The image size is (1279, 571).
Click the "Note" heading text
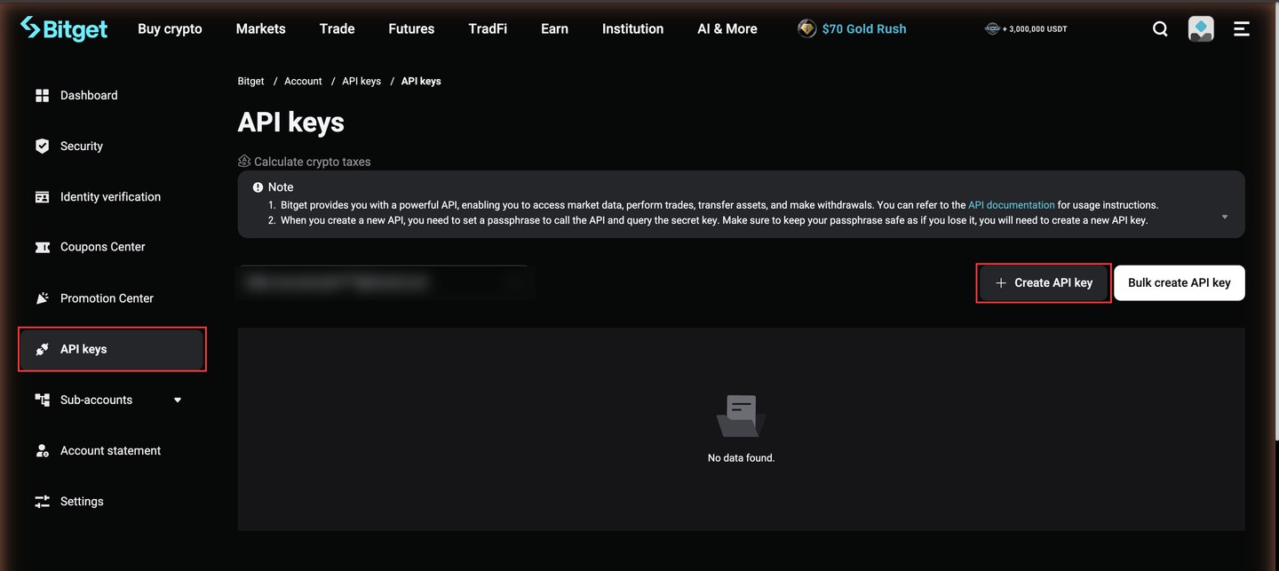[x=281, y=187]
